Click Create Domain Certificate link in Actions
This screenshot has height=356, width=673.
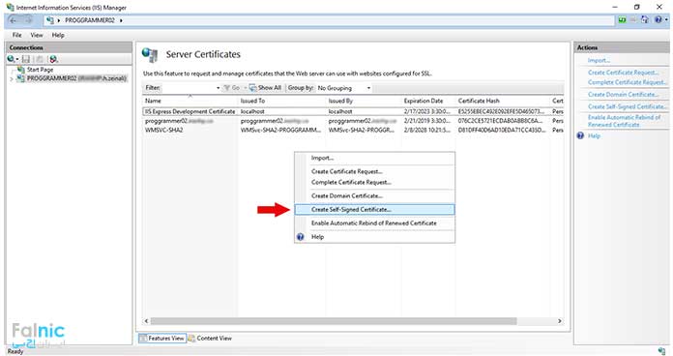pyautogui.click(x=623, y=94)
